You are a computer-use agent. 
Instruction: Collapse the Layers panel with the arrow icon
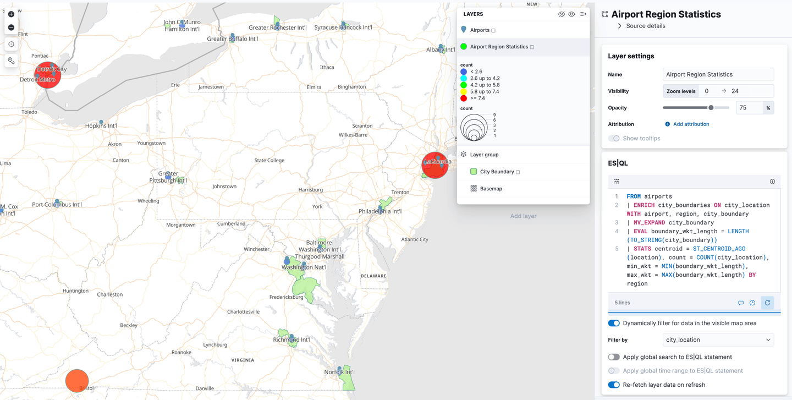click(583, 14)
